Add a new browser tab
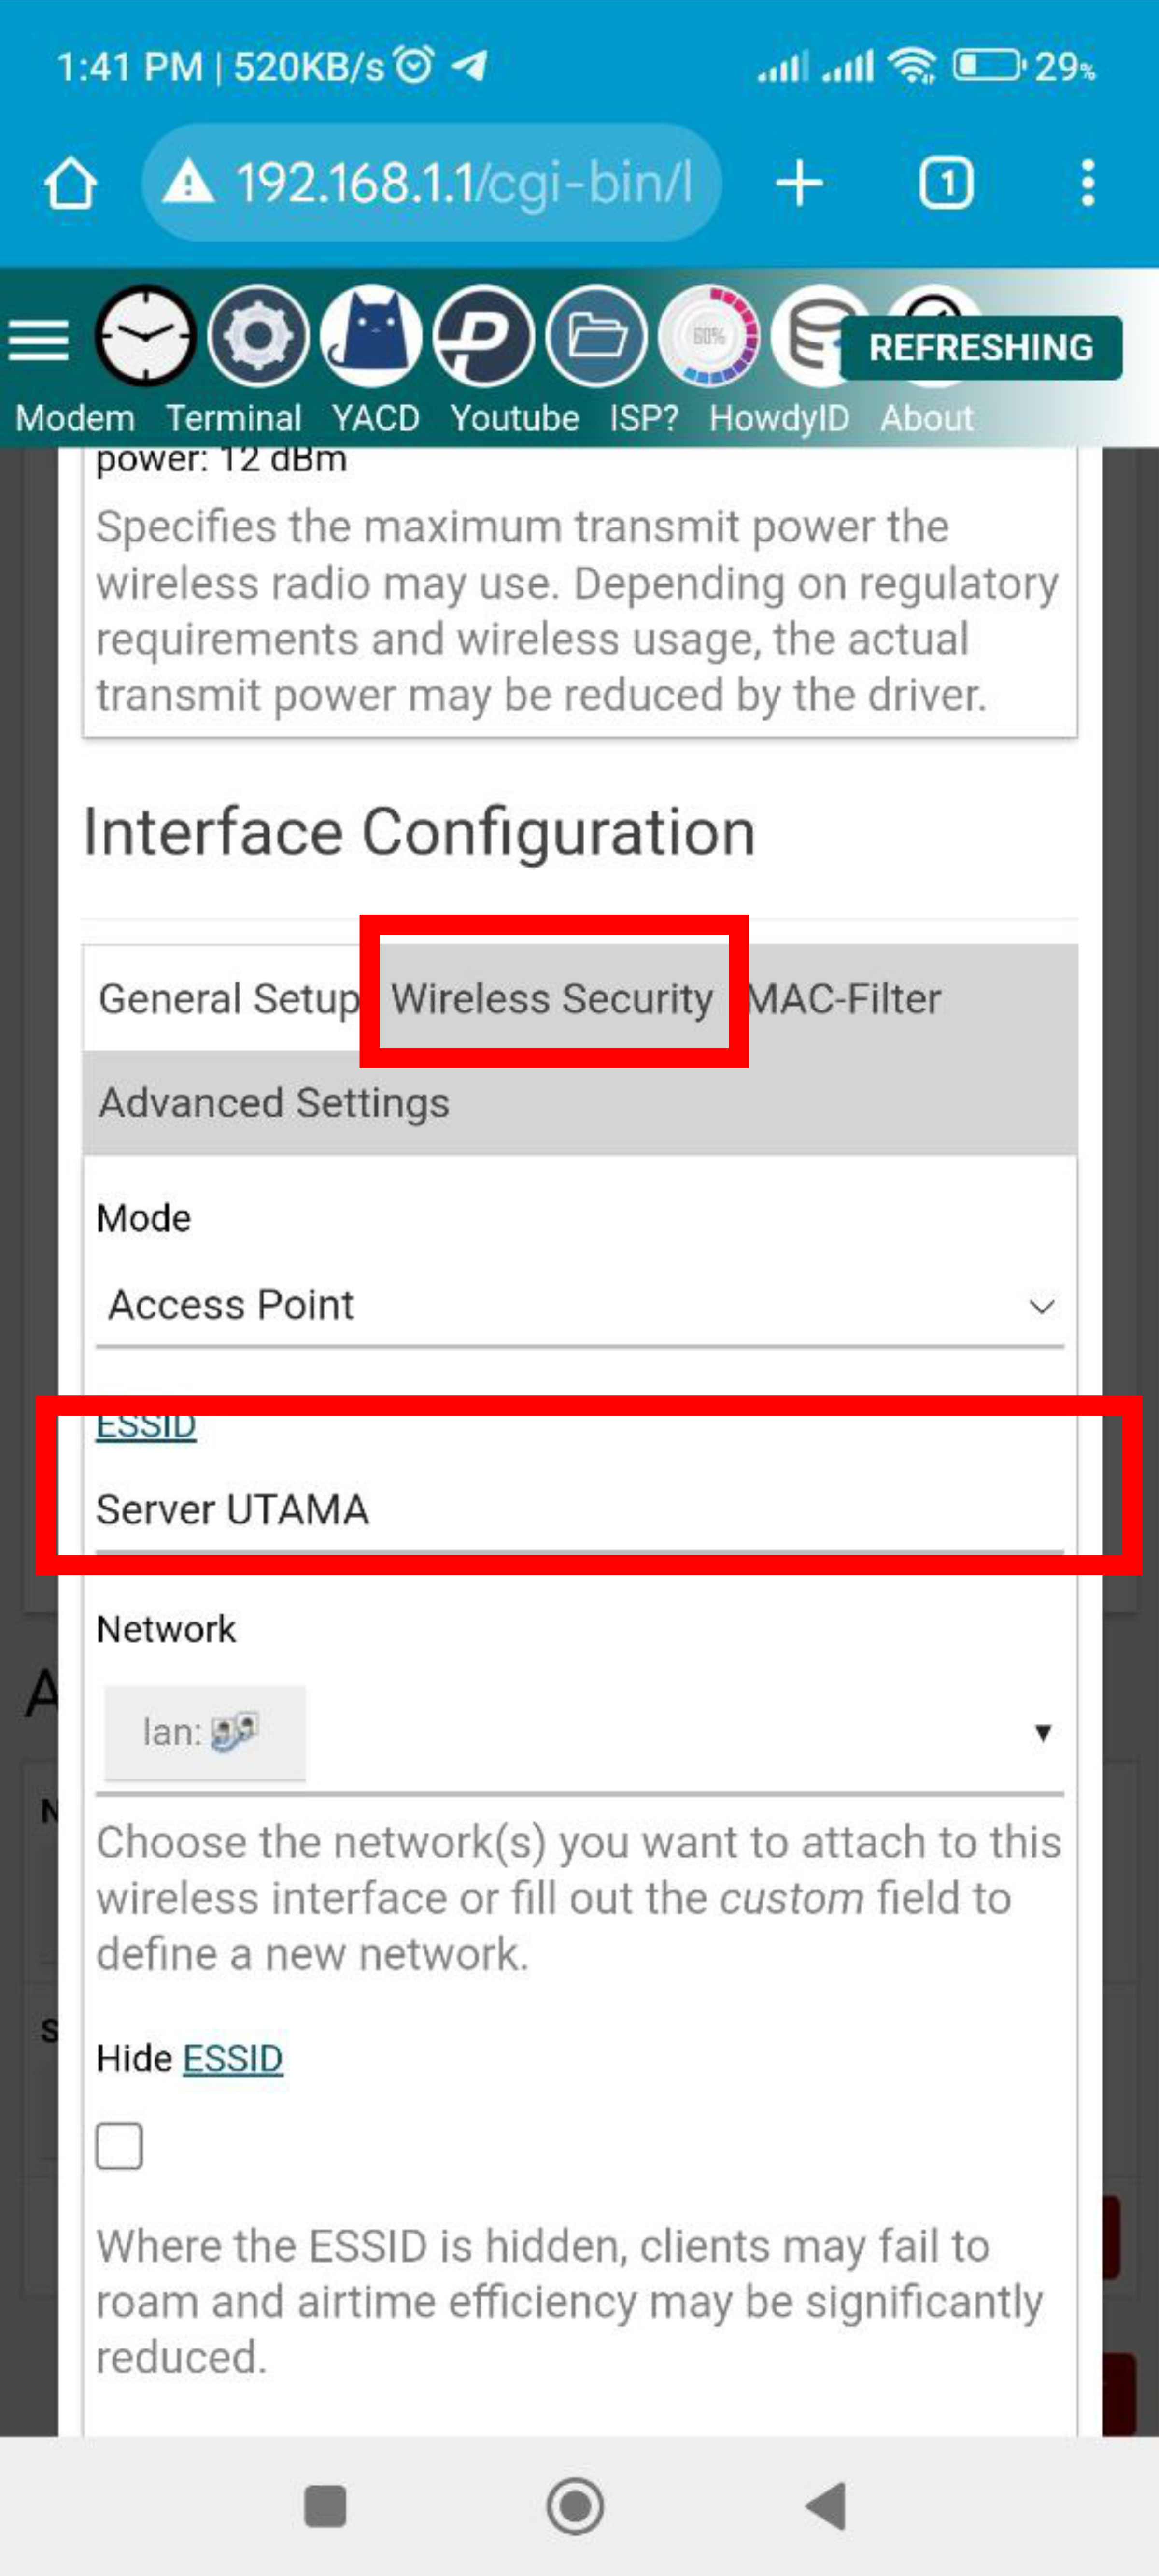 799,183
